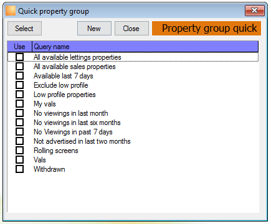
Task: Tick the 'My vals' checkbox
Action: [19, 104]
